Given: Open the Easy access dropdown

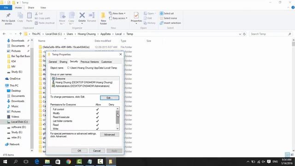Looking at the screenshot, I should tap(118, 18).
